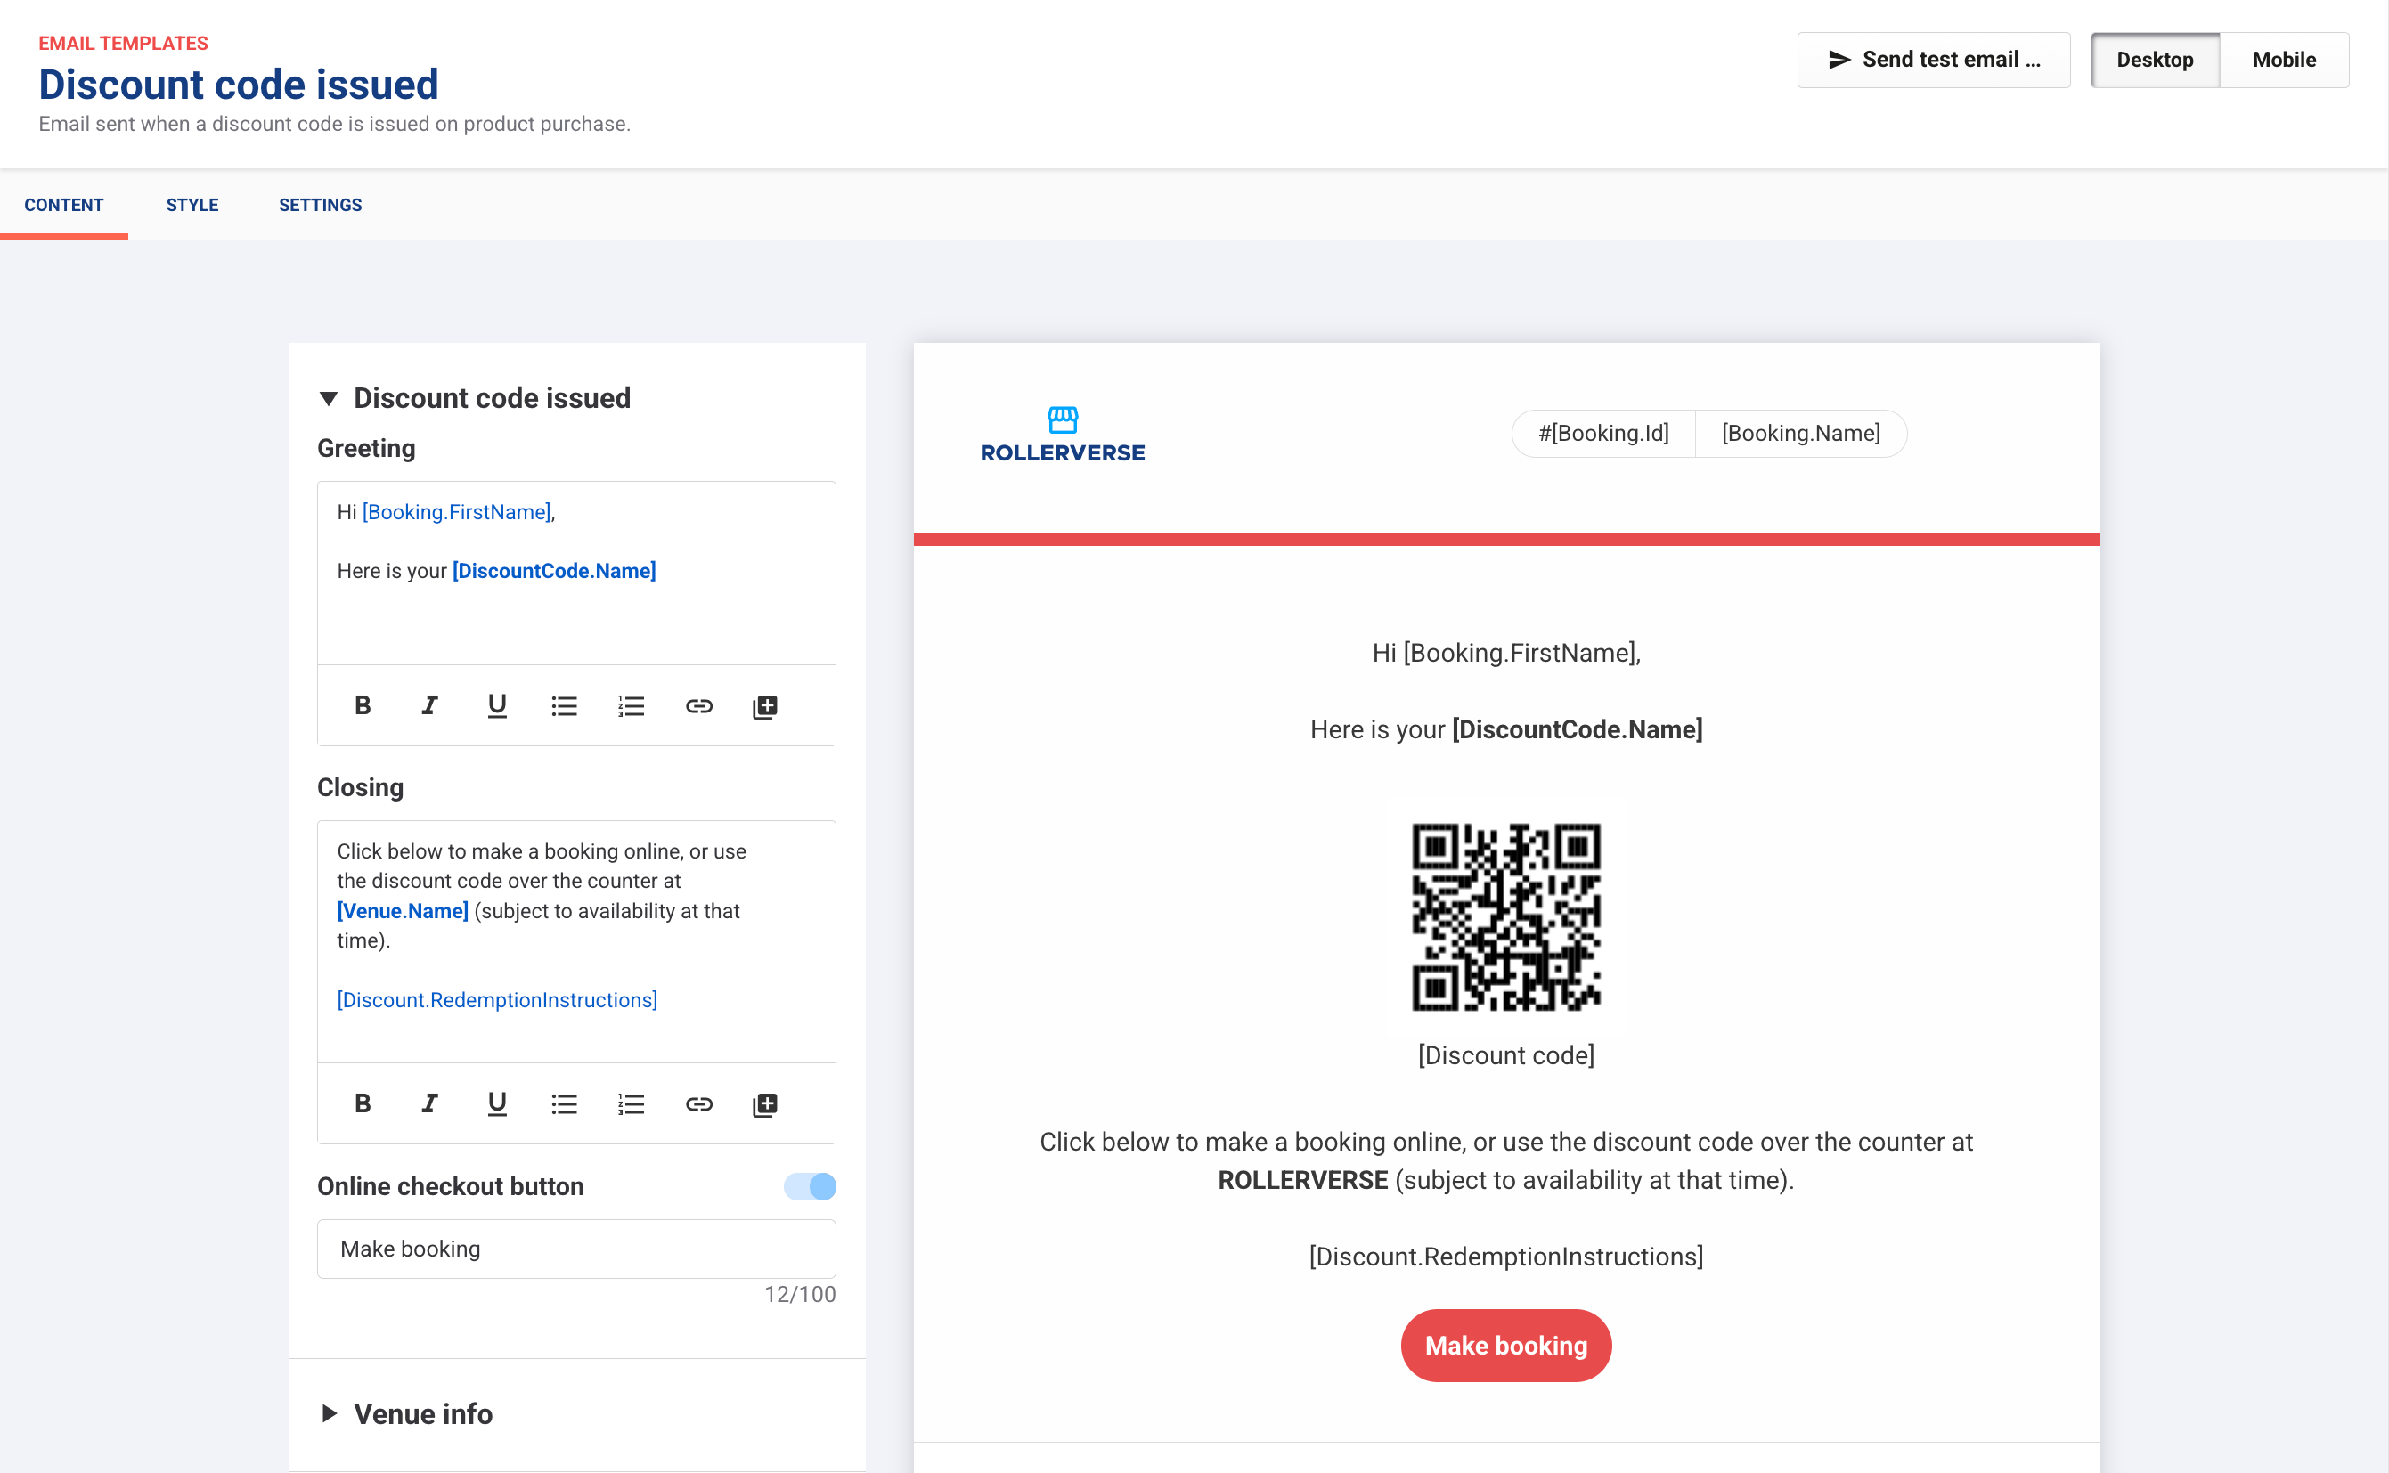Screen dimensions: 2389x1473
Task: Insert numbered list in Closing editor
Action: pyautogui.click(x=632, y=1103)
